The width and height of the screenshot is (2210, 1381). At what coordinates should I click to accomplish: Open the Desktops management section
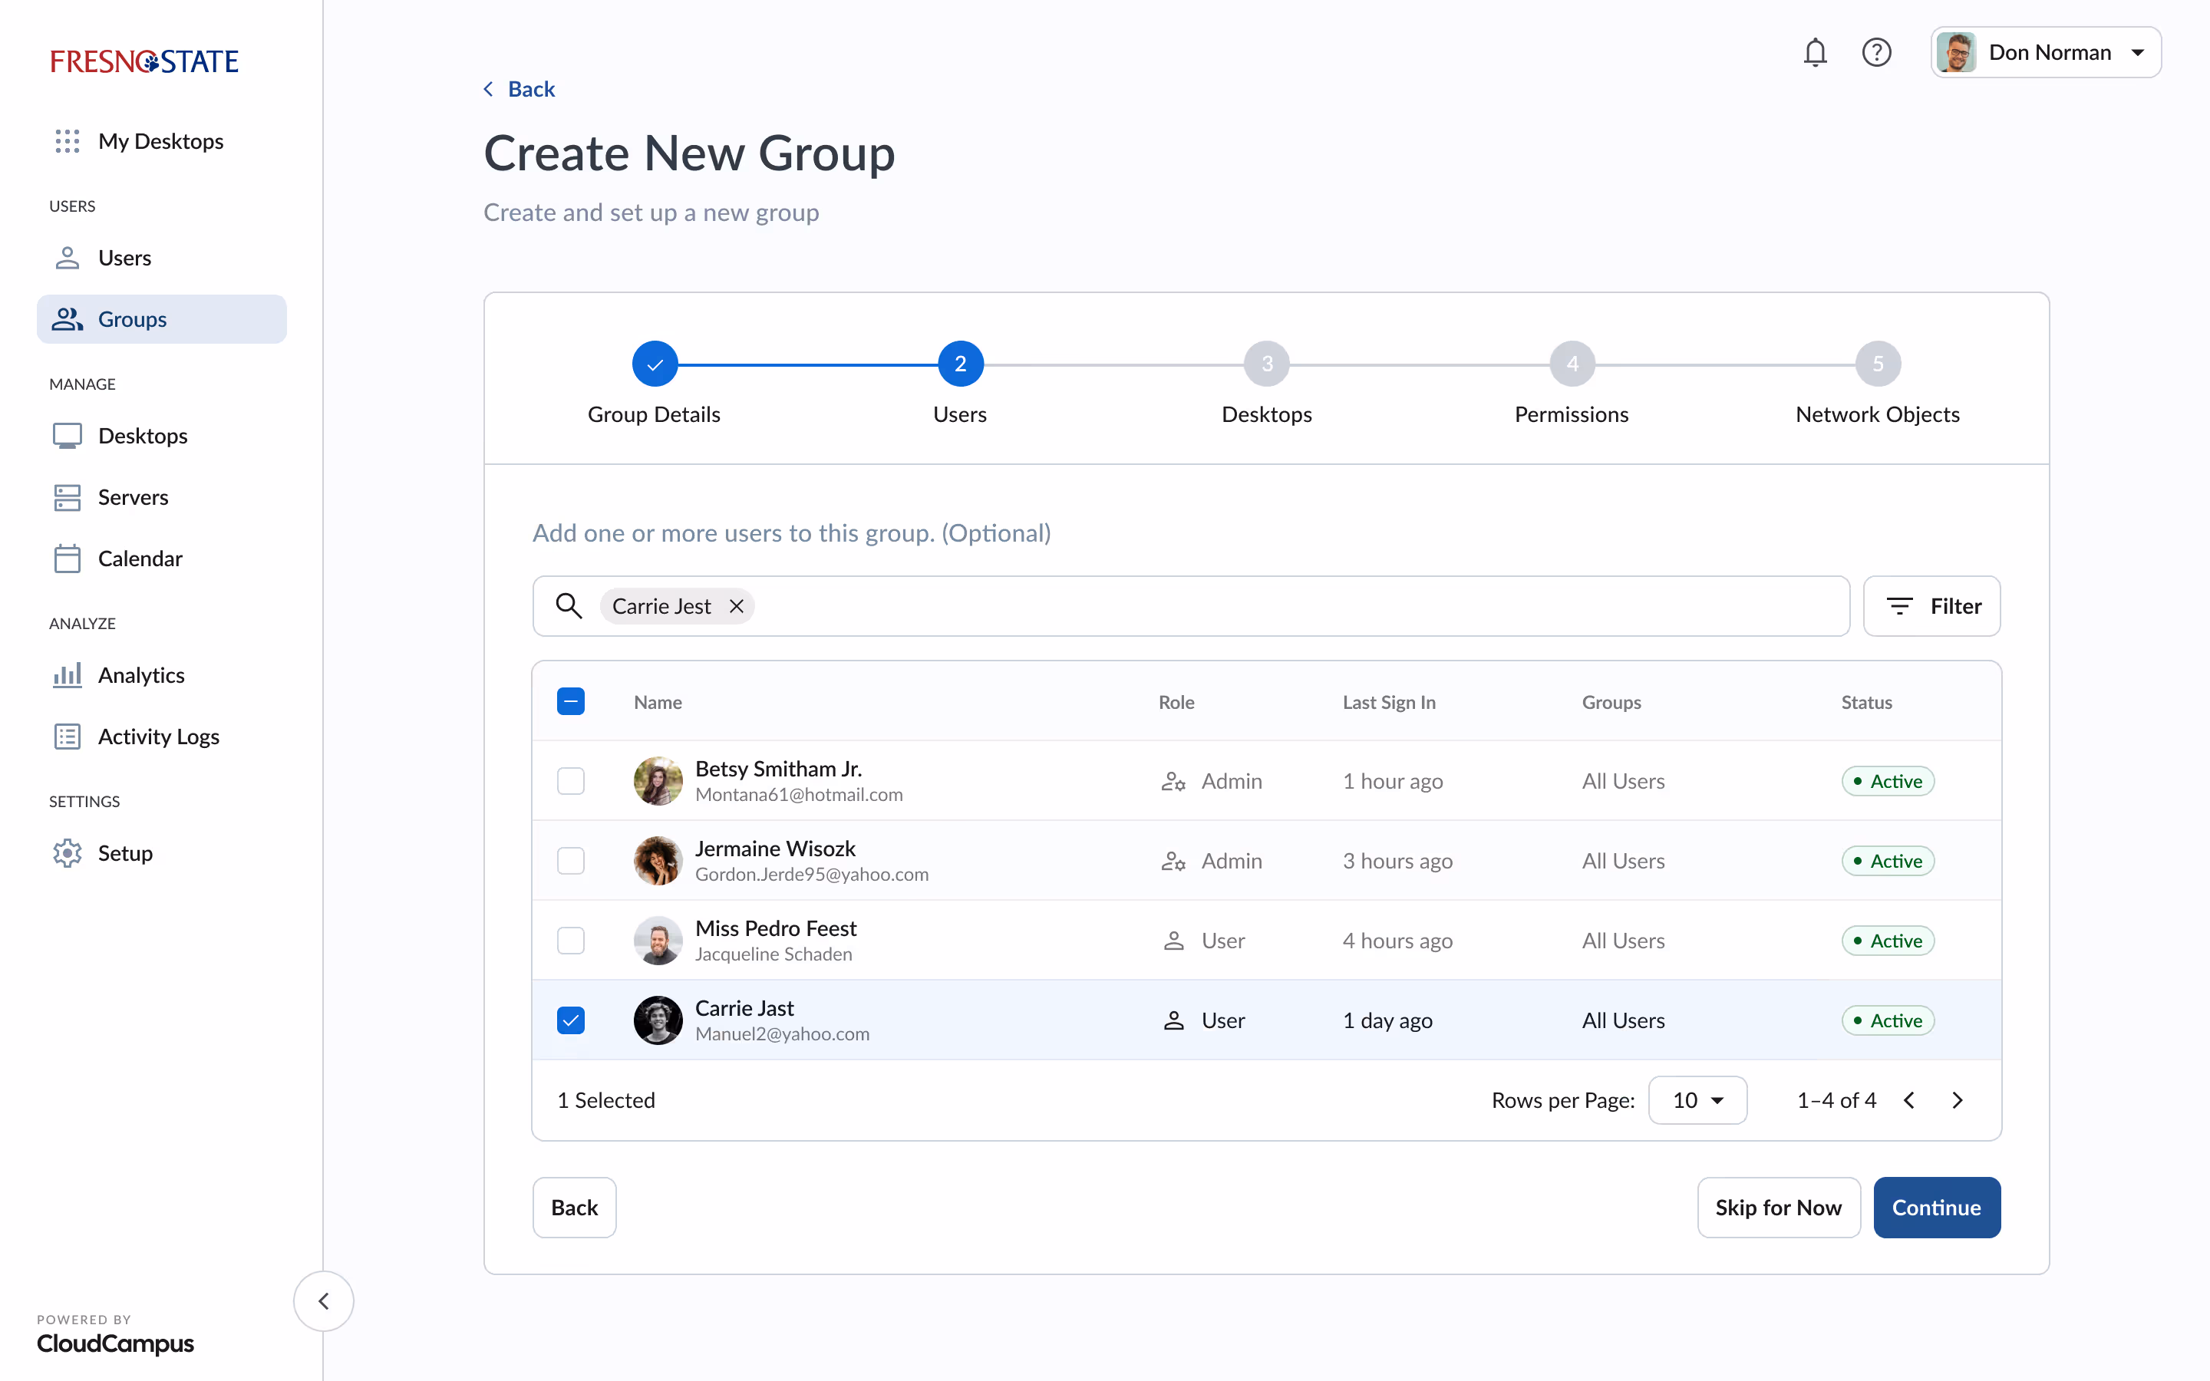coord(67,436)
